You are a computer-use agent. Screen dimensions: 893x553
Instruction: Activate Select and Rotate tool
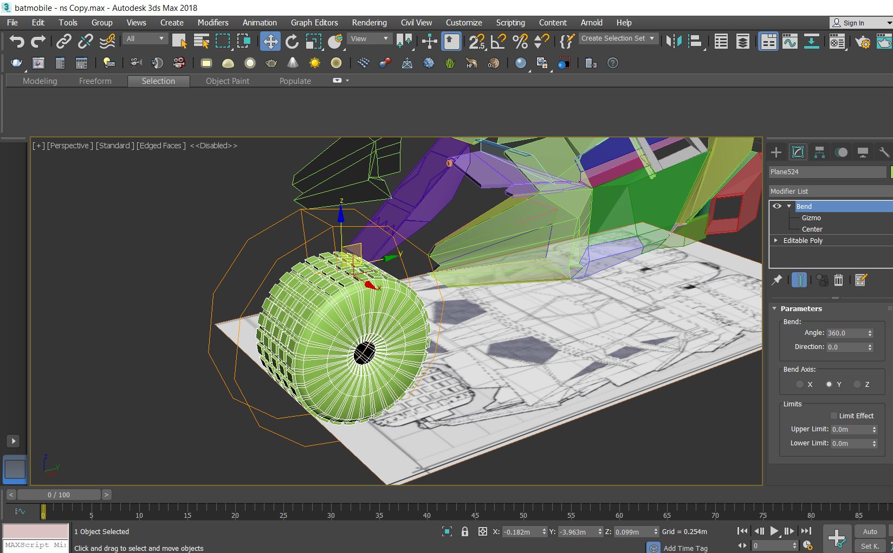[292, 41]
